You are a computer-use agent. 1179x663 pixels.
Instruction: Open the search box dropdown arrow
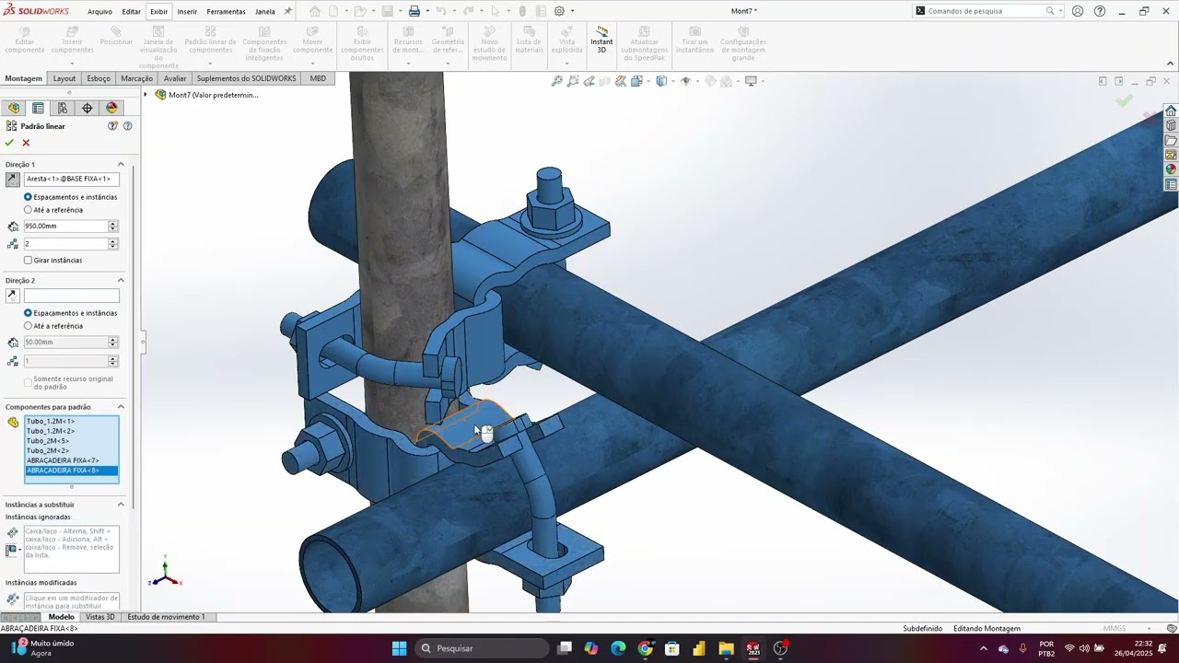[x=1060, y=11]
